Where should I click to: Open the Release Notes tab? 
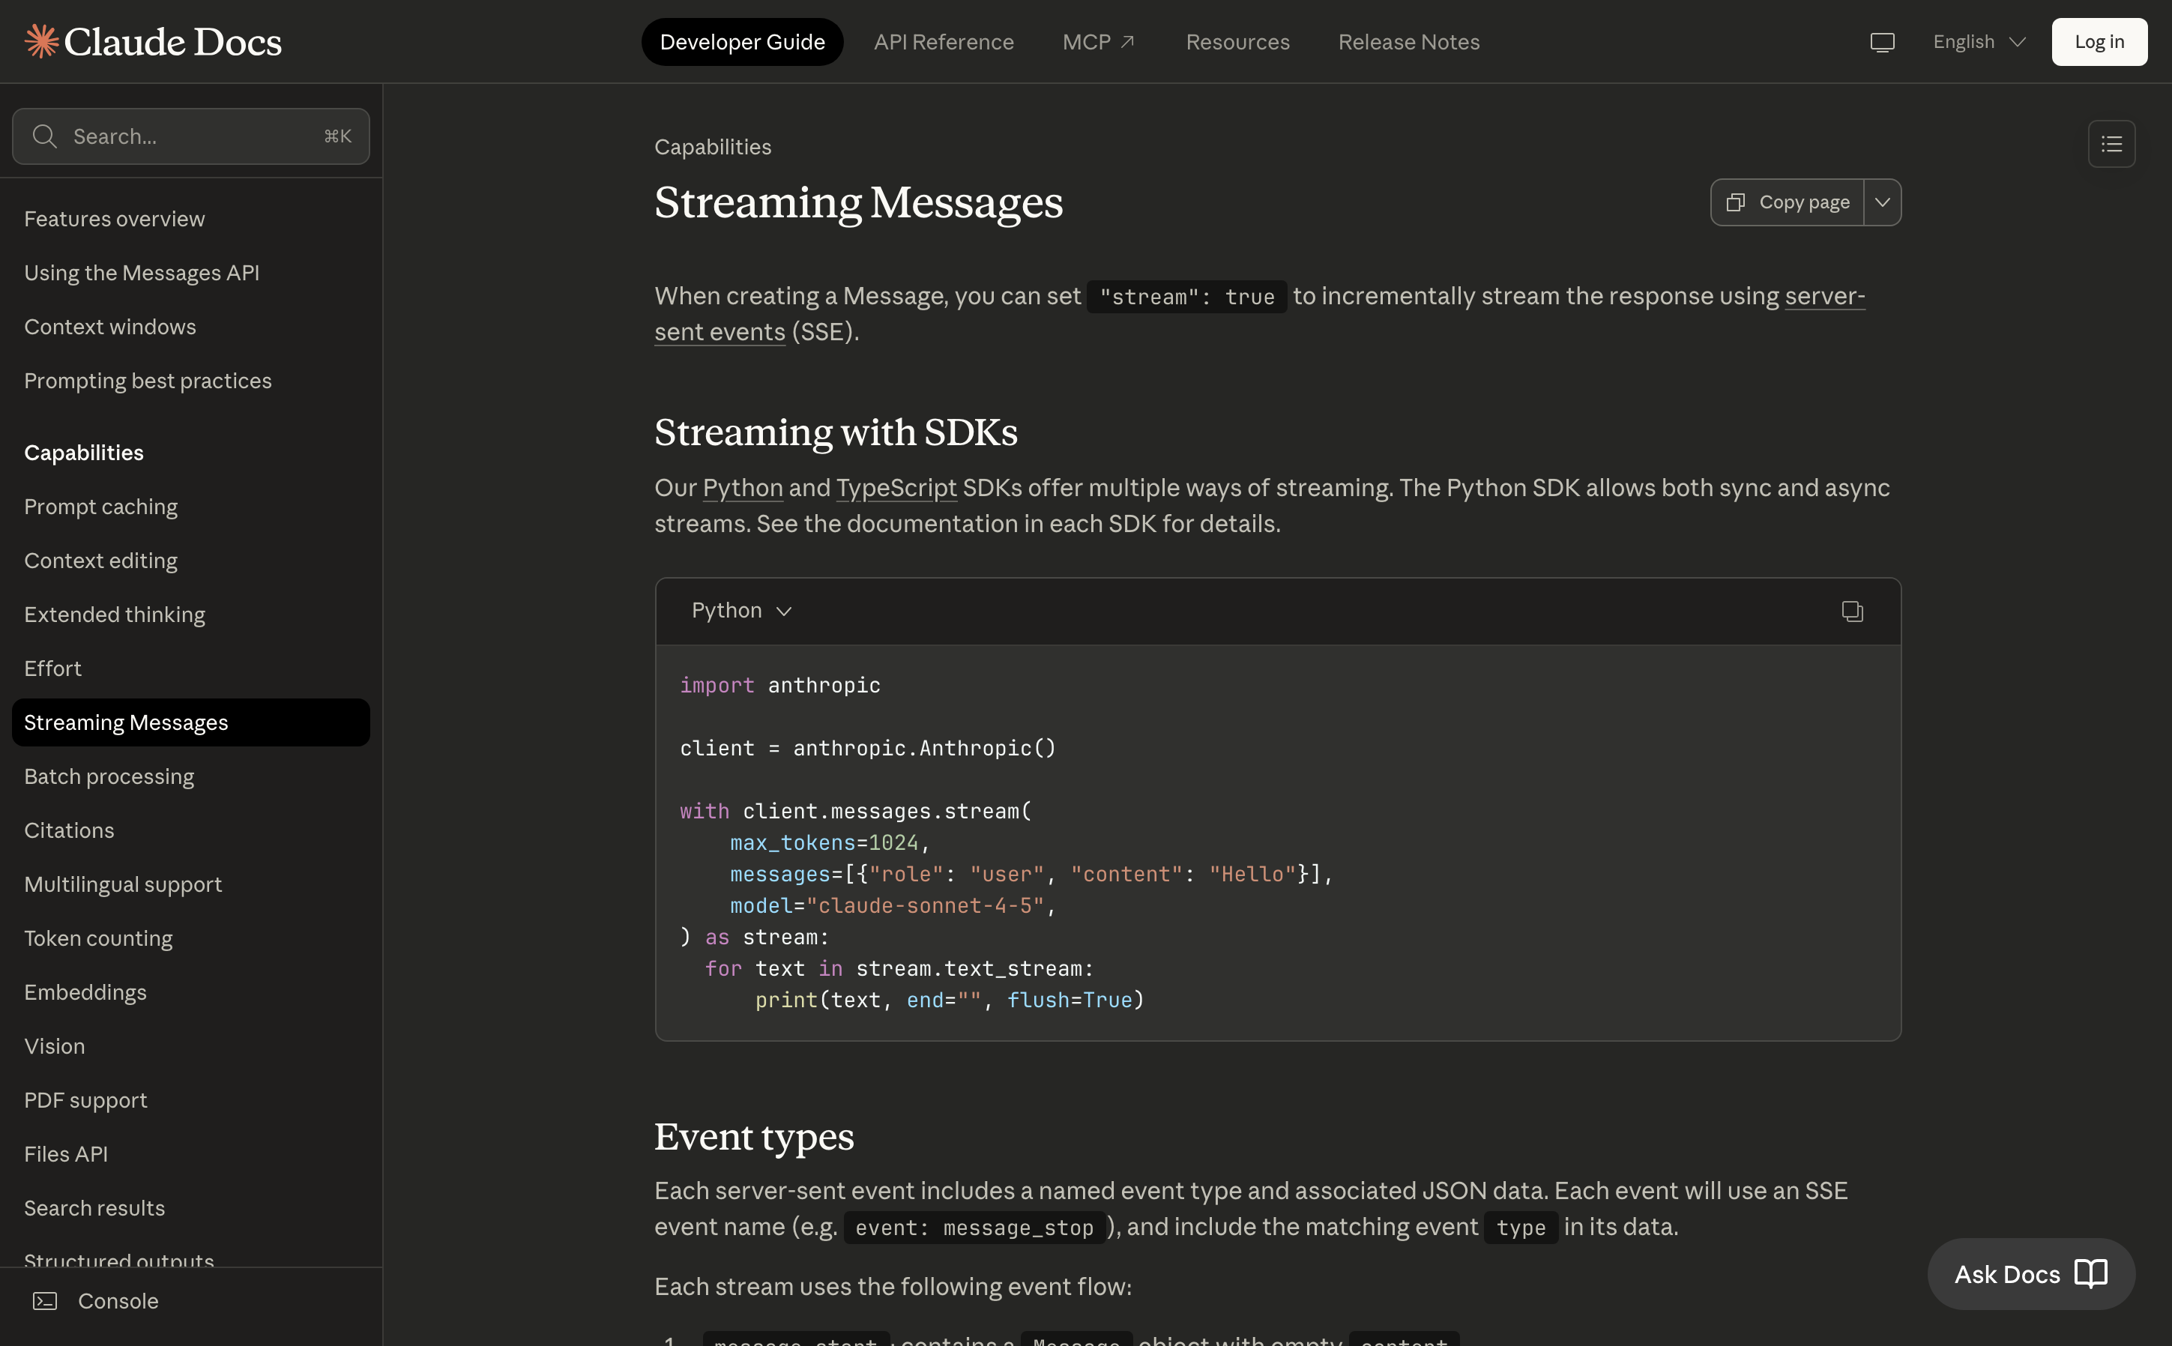pyautogui.click(x=1408, y=42)
